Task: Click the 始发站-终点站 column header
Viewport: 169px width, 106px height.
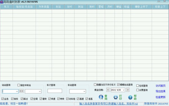Action: pos(24,7)
